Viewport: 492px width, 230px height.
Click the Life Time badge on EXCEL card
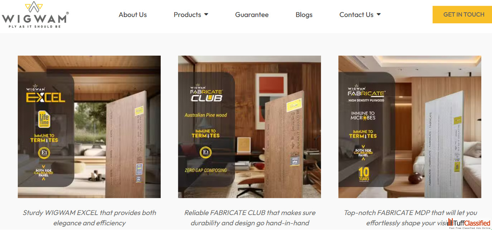click(x=44, y=120)
